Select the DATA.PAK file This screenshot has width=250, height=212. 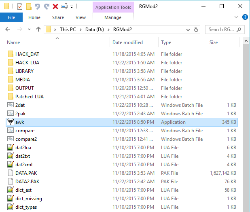[27, 173]
